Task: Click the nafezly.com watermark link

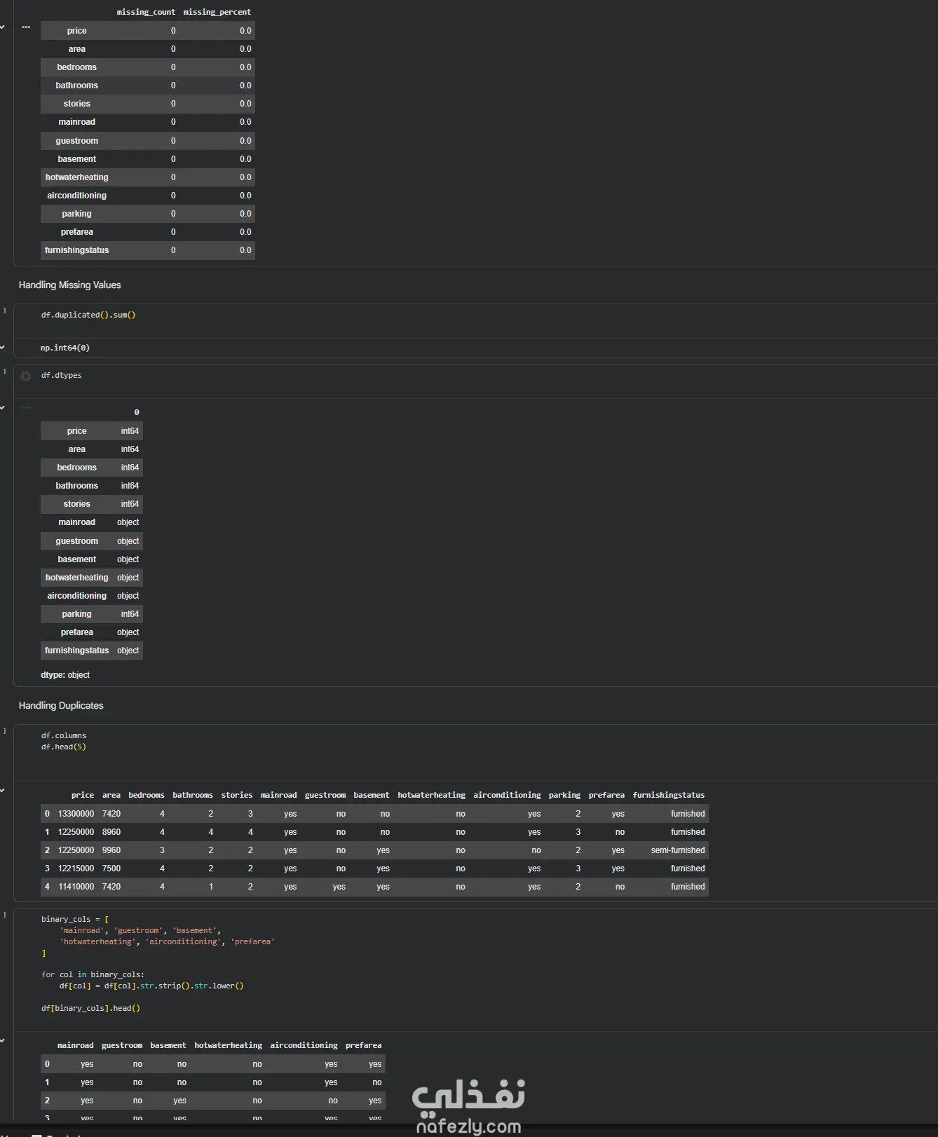Action: click(468, 1126)
